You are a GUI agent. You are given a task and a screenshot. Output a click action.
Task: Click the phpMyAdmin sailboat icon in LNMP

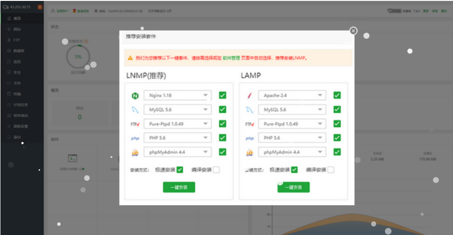[135, 153]
